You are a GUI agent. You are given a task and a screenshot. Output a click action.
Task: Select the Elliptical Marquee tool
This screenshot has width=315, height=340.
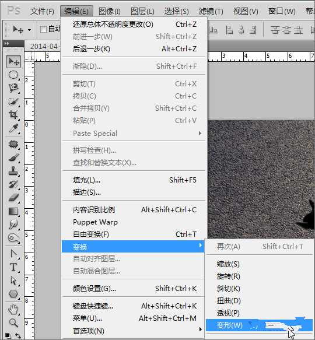coord(13,75)
